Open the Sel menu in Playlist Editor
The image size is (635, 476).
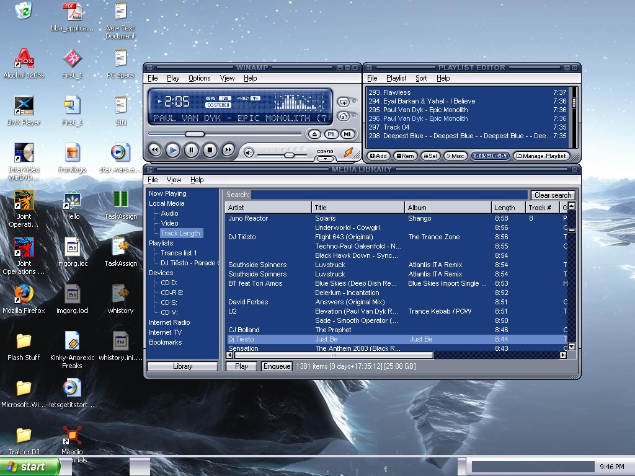(x=430, y=156)
